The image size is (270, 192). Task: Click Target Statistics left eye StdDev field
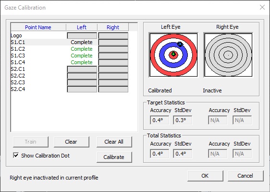tap(183, 120)
